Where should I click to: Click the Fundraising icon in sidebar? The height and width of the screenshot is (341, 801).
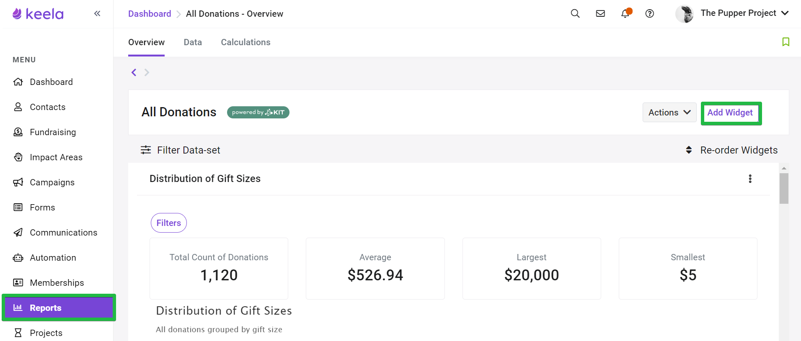(18, 132)
